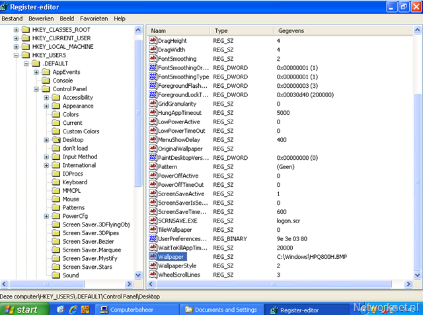Click the tree pane scroll up arrow
423x315 pixels.
[x=138, y=30]
